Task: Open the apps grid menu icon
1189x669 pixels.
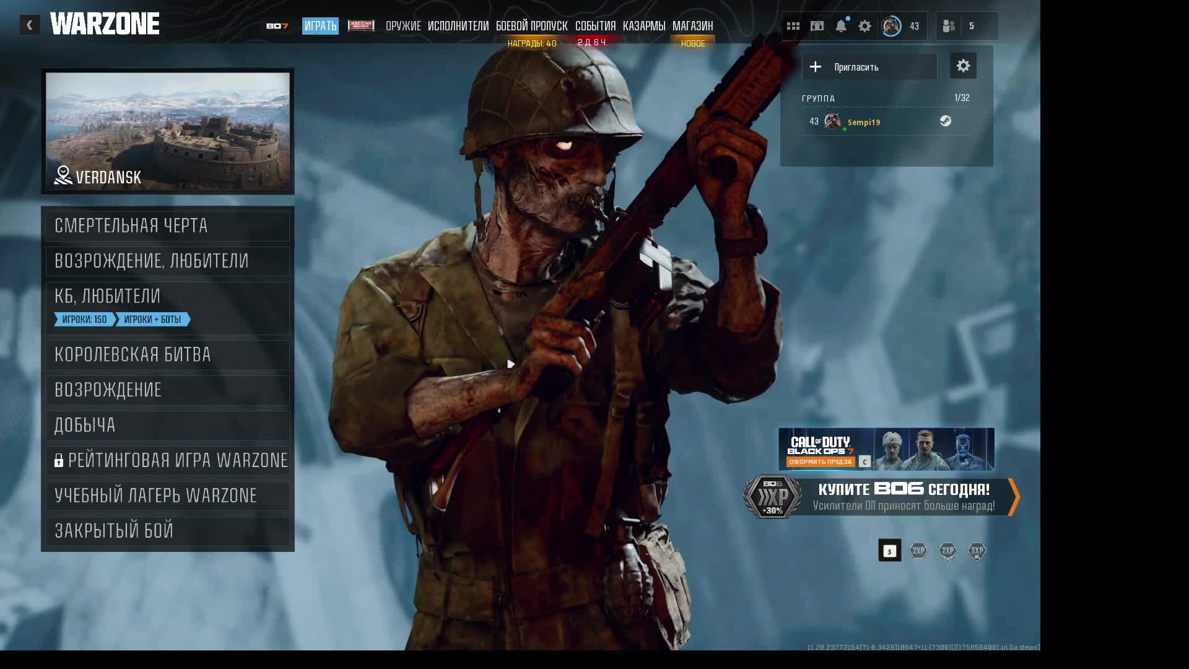Action: (x=793, y=26)
